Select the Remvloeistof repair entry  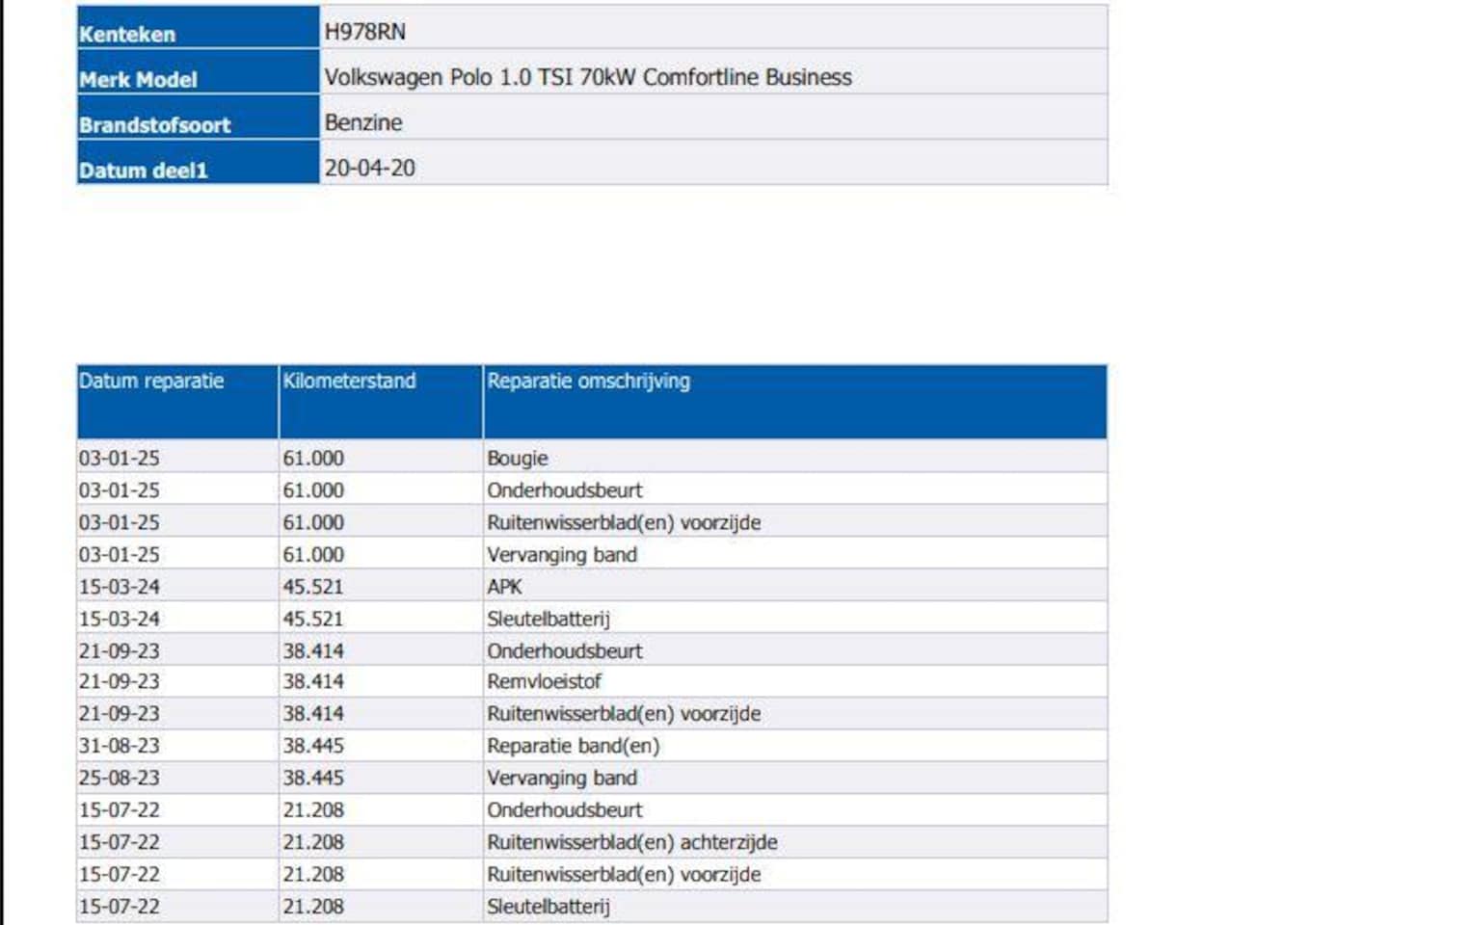tap(544, 681)
